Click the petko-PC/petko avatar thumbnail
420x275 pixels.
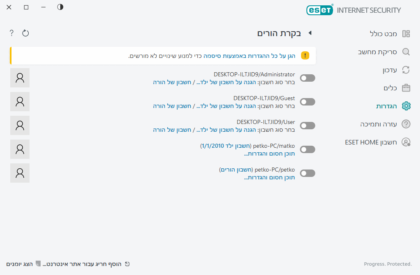coord(20,173)
